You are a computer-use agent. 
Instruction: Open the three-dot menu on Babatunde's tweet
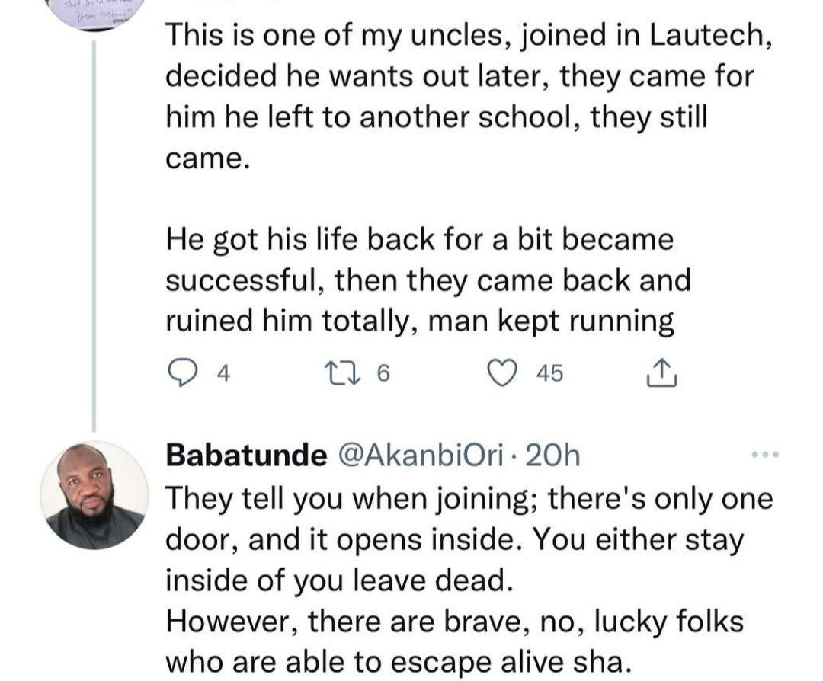pyautogui.click(x=764, y=455)
